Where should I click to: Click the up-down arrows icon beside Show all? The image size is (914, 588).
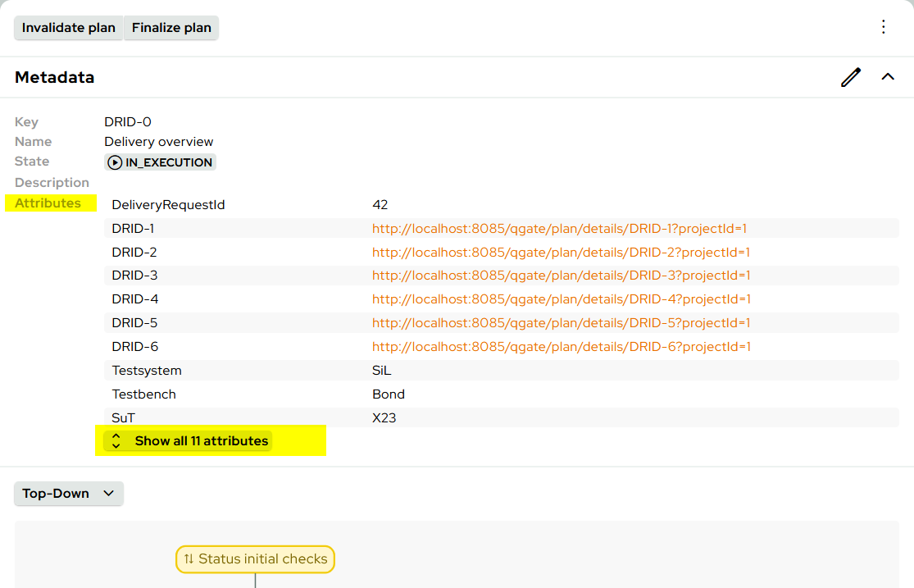click(116, 441)
